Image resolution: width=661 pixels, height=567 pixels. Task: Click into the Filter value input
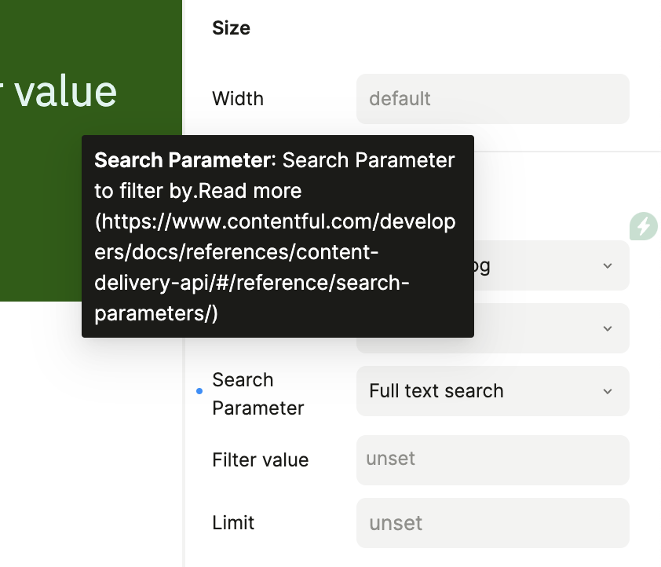tap(492, 460)
